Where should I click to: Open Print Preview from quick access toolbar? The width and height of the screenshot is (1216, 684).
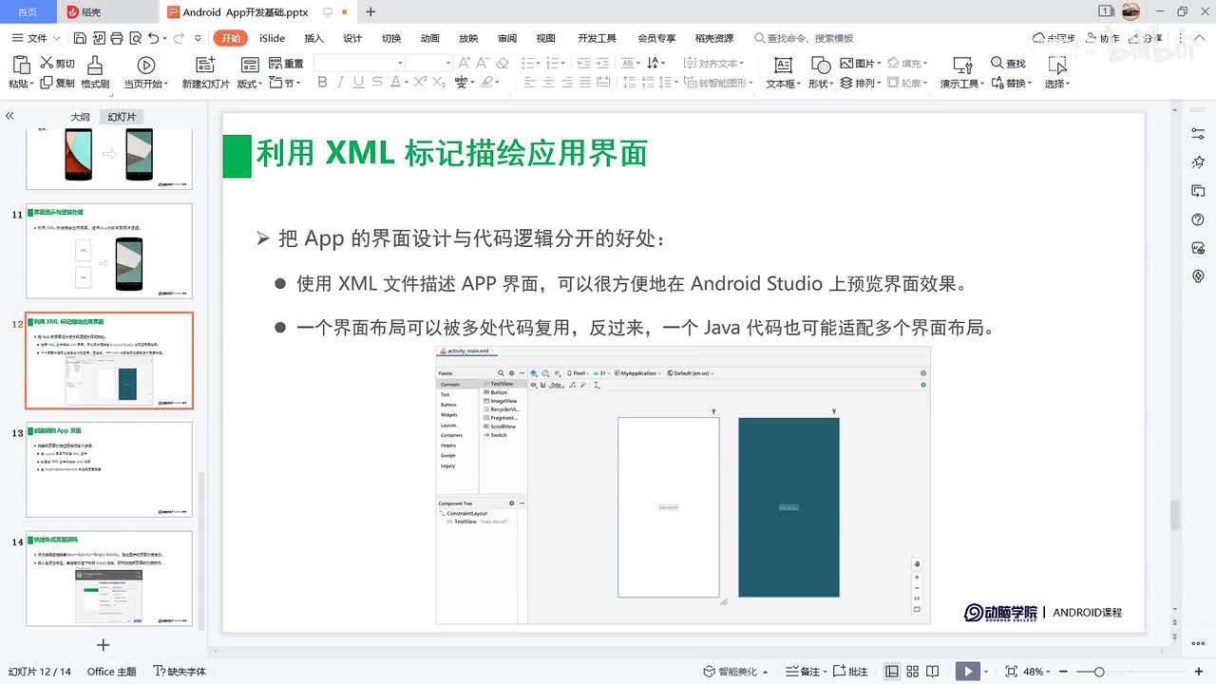(x=134, y=38)
